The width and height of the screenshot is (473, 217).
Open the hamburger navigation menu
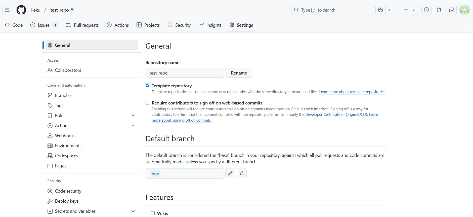tap(7, 10)
